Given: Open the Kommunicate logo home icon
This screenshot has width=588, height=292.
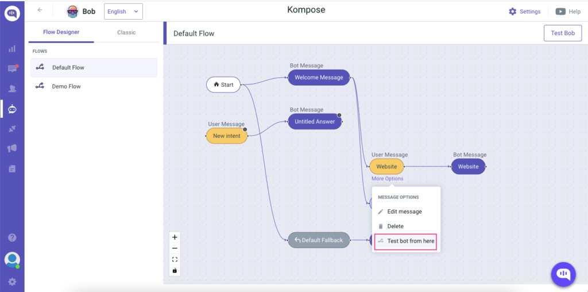Looking at the screenshot, I should [12, 14].
